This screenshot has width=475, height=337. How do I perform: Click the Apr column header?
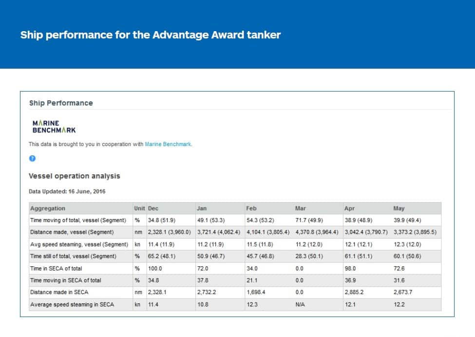coord(349,208)
